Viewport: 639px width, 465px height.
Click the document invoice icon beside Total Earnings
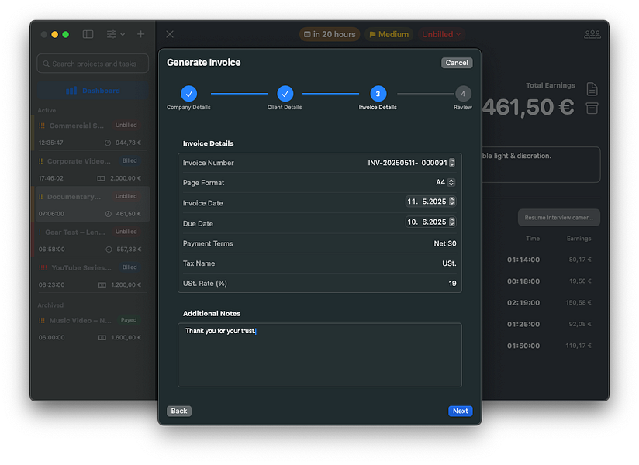point(592,89)
